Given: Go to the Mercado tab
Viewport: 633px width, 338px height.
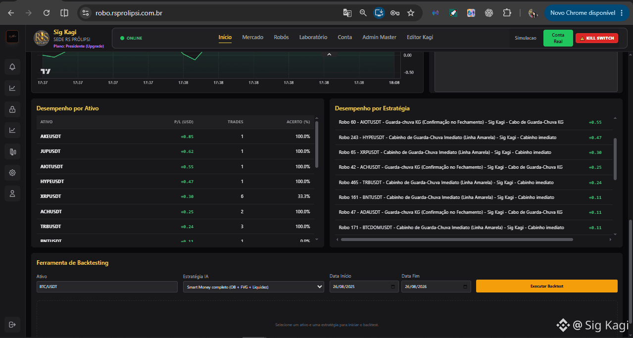Looking at the screenshot, I should click(x=252, y=37).
